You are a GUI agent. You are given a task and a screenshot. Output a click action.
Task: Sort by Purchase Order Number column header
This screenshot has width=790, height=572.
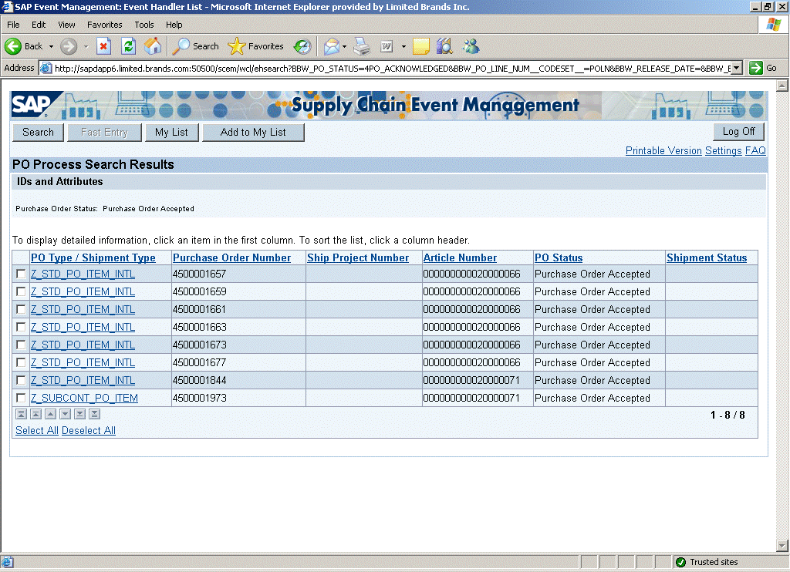pyautogui.click(x=231, y=257)
